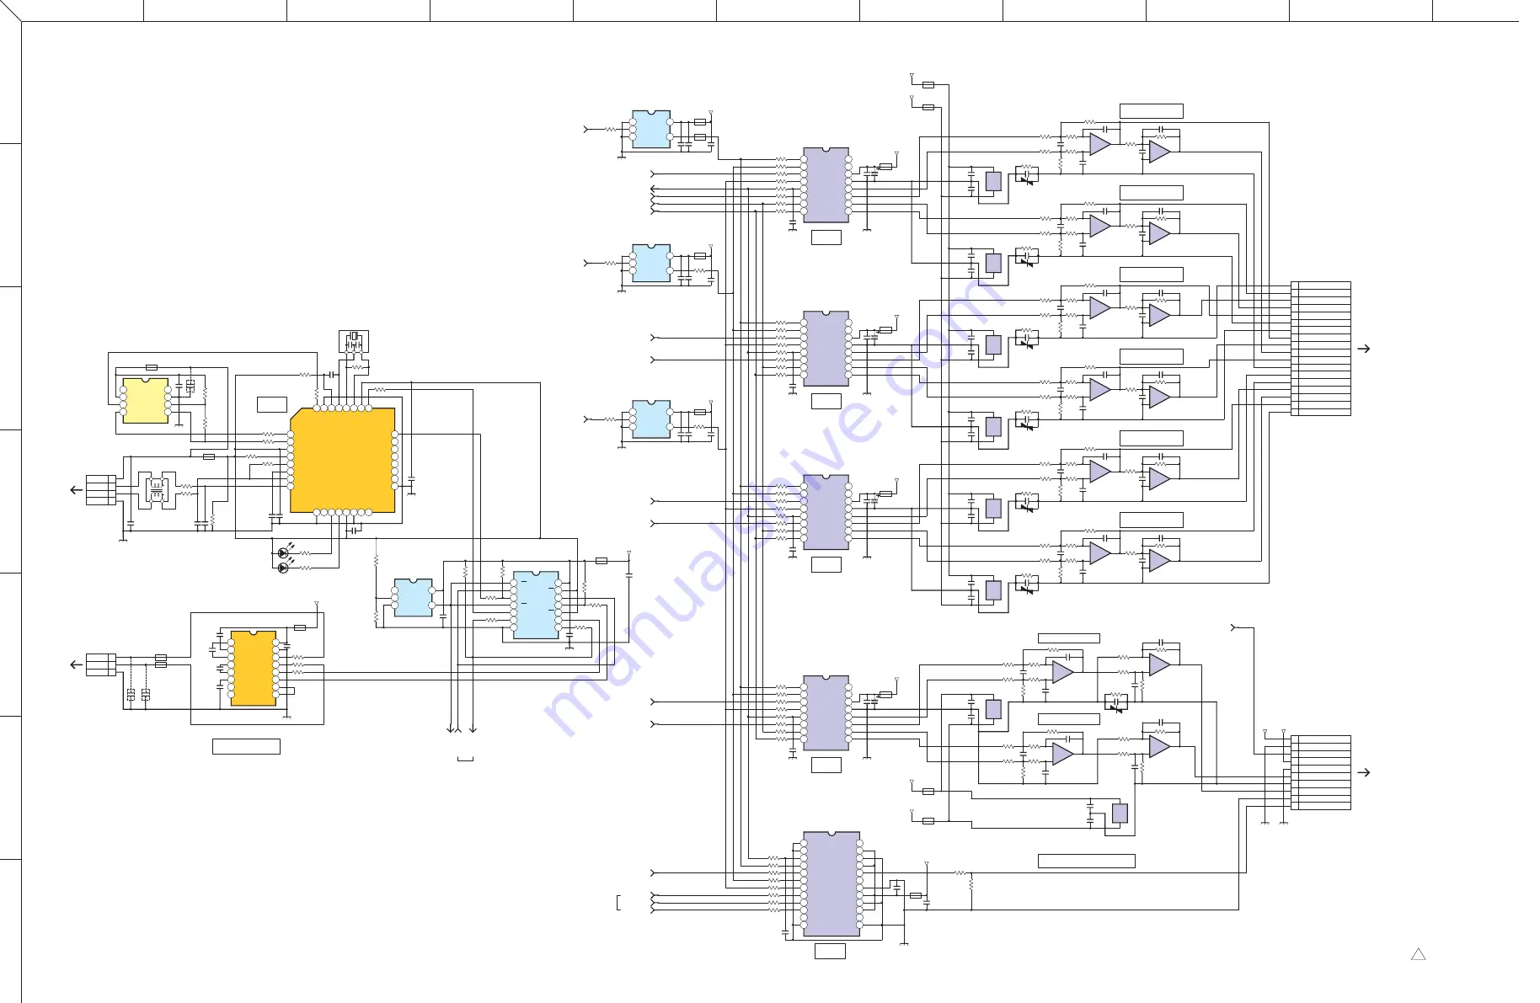Select the topmost purple chip in the column
Screen dimensions: 1540x1003
pyautogui.click(x=826, y=185)
